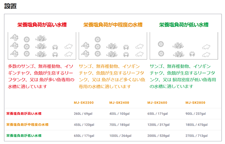Click the 設置 section heading

coord(10,6)
